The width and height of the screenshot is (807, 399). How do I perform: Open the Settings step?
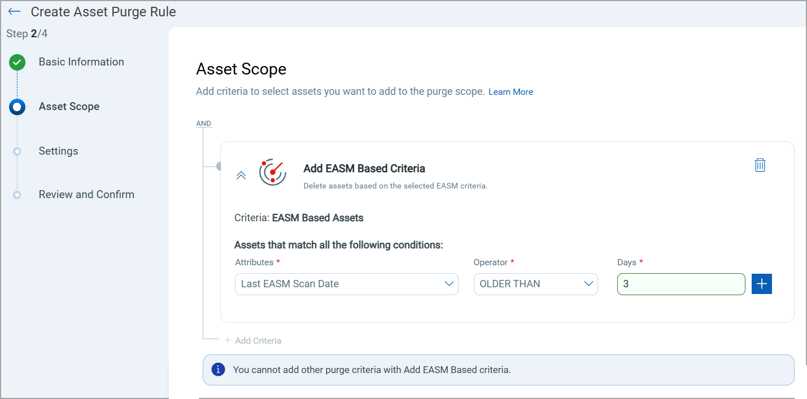pyautogui.click(x=58, y=151)
